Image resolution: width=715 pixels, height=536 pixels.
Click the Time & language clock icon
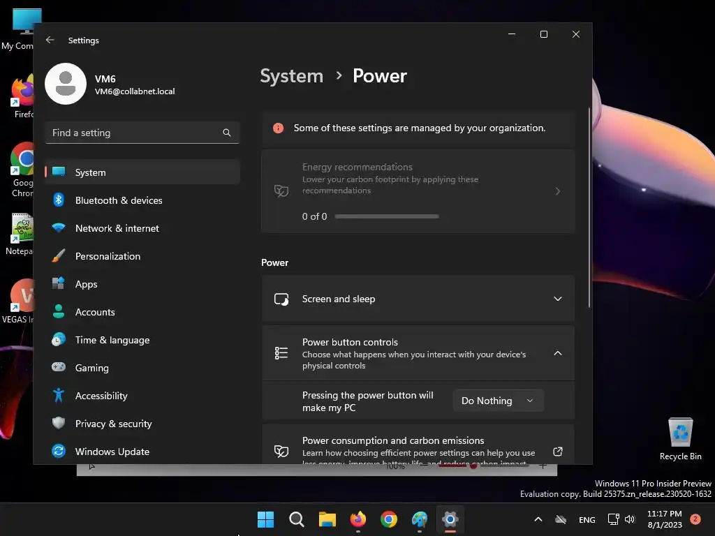59,340
